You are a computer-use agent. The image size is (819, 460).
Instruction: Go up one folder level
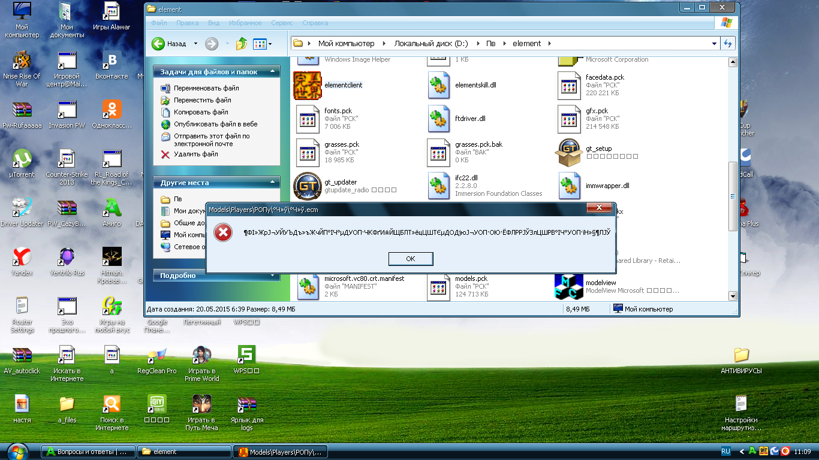coord(242,44)
